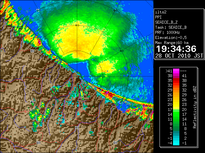Select the orange 29 dBZ legend swatch

coord(176,90)
